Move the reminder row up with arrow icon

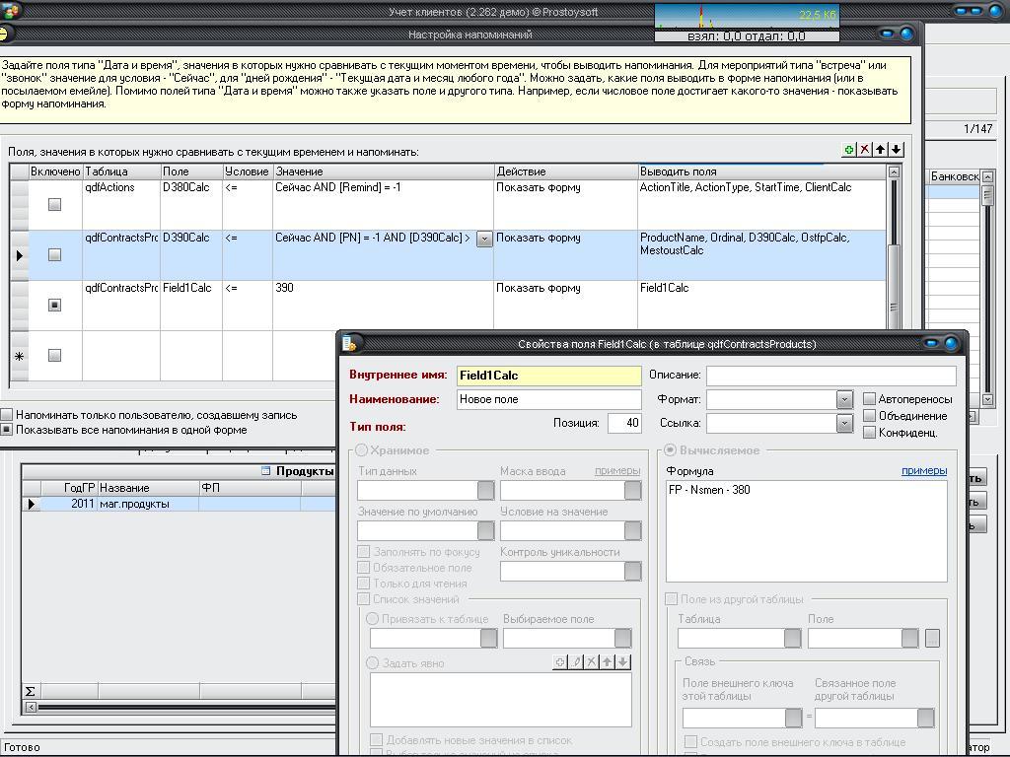pos(881,150)
